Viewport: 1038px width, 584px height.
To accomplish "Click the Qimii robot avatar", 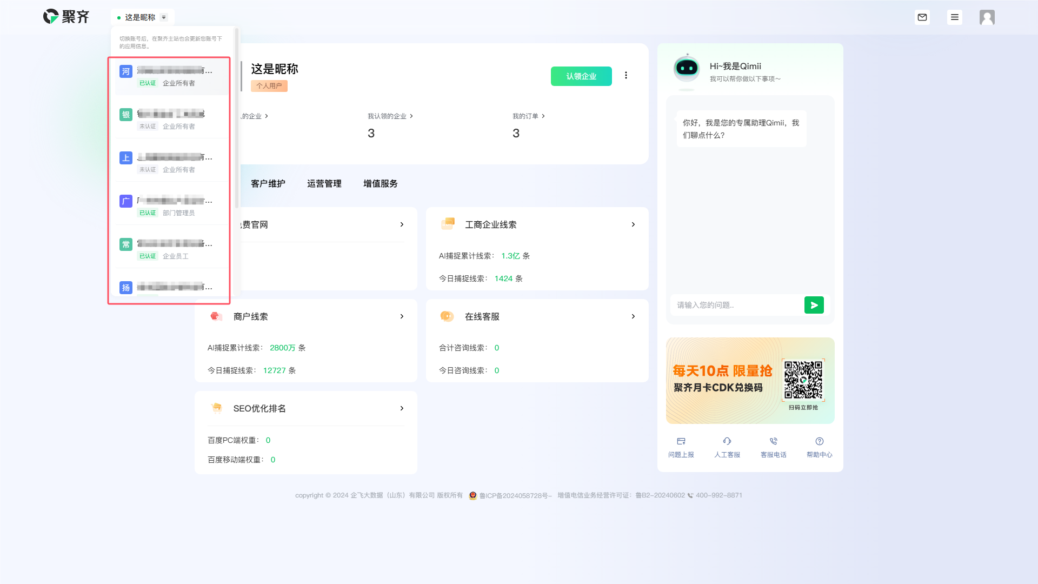I will [x=687, y=69].
